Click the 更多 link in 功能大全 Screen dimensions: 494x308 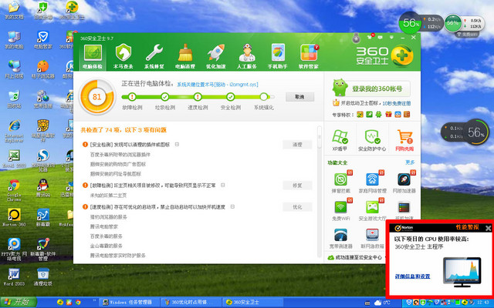(410, 162)
